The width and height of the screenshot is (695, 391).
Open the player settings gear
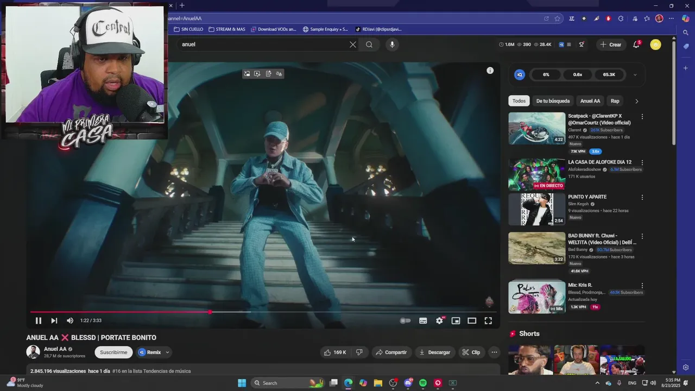coord(439,320)
